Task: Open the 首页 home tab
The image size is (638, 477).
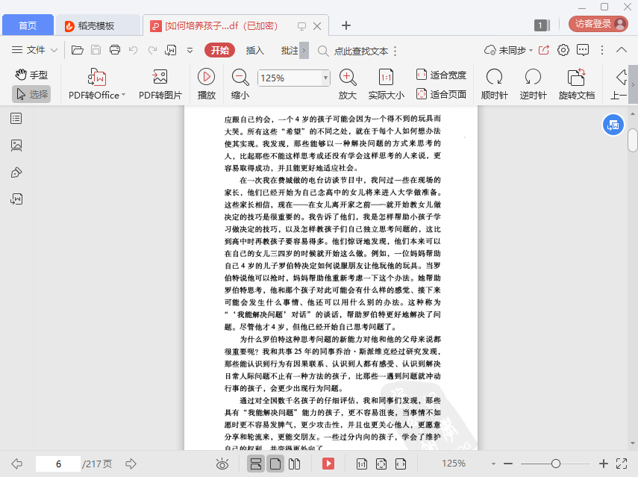Action: click(28, 25)
